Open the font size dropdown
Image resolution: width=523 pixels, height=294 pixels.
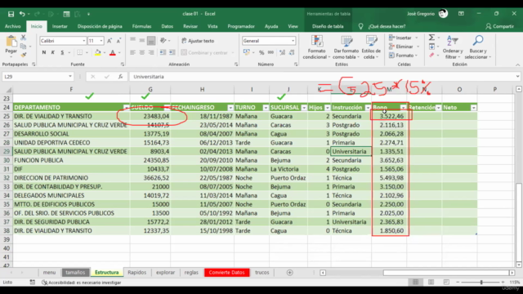click(101, 41)
